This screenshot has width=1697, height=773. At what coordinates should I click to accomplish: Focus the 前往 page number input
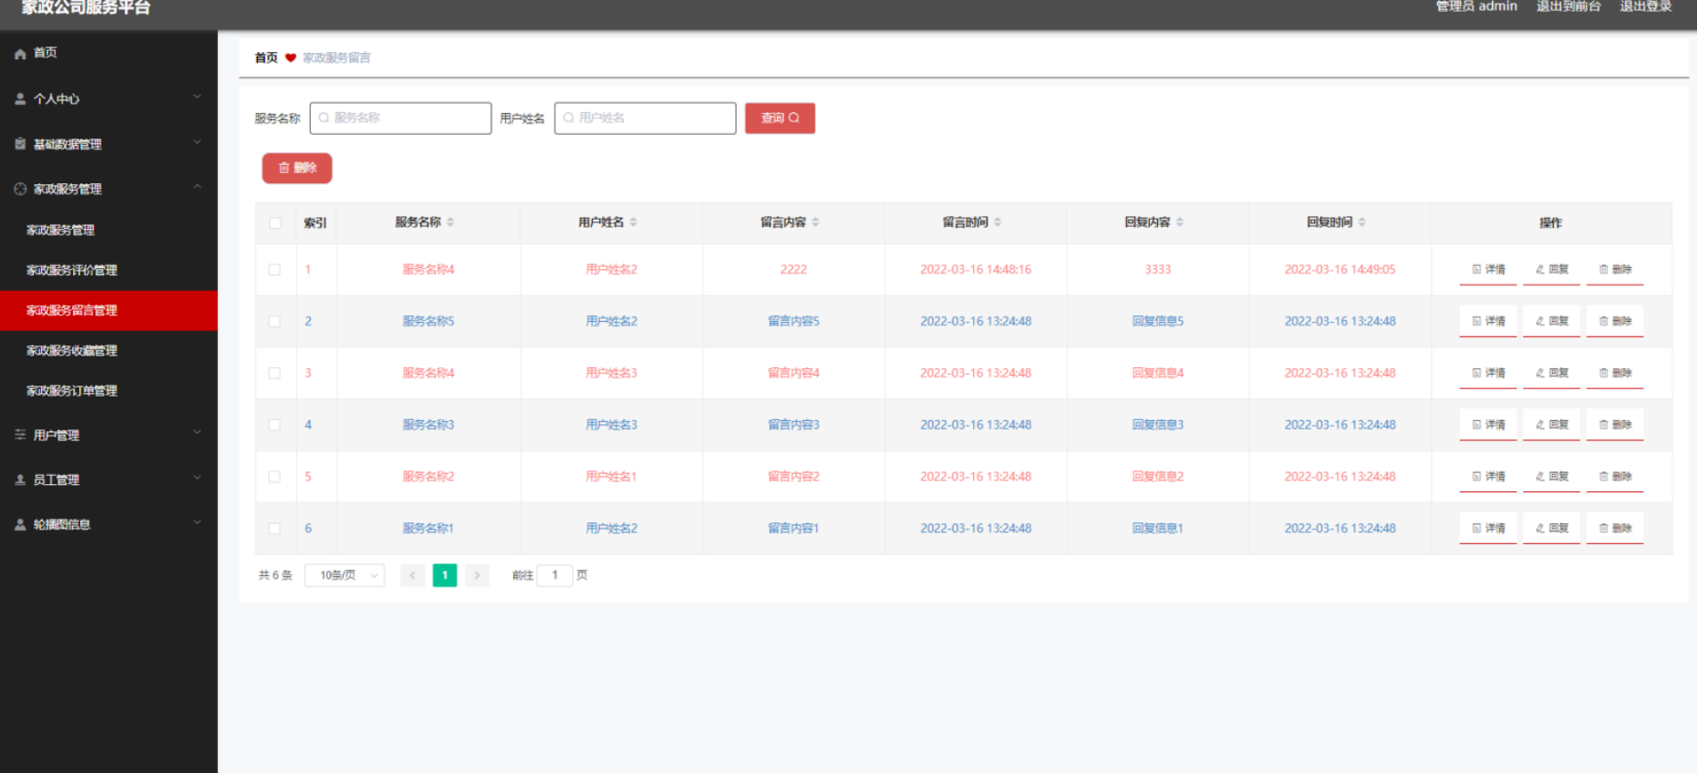(x=554, y=575)
